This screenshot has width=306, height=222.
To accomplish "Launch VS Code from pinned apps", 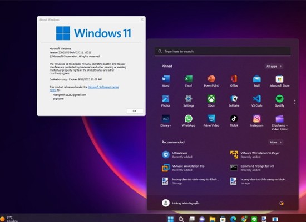I will tap(256, 100).
